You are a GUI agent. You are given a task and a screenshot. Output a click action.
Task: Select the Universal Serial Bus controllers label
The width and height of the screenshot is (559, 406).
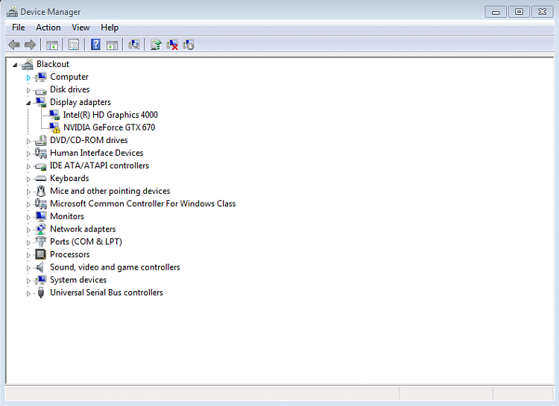(107, 293)
